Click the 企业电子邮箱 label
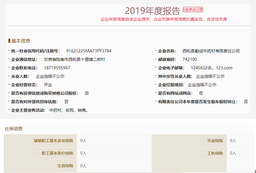 pos(171,68)
